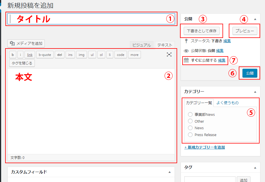This screenshot has width=265, height=182.
Task: Collapse the カテゴリー panel arrow
Action: click(255, 92)
